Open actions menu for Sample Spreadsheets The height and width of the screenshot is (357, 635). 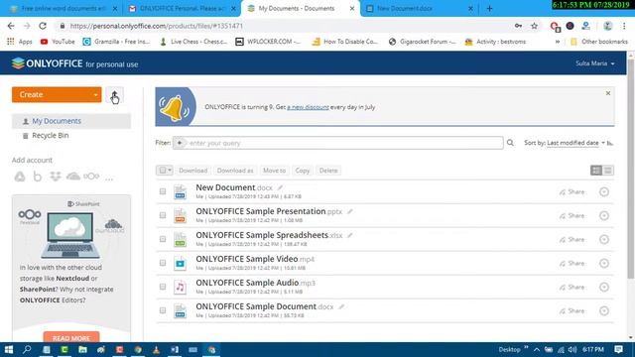pyautogui.click(x=604, y=240)
